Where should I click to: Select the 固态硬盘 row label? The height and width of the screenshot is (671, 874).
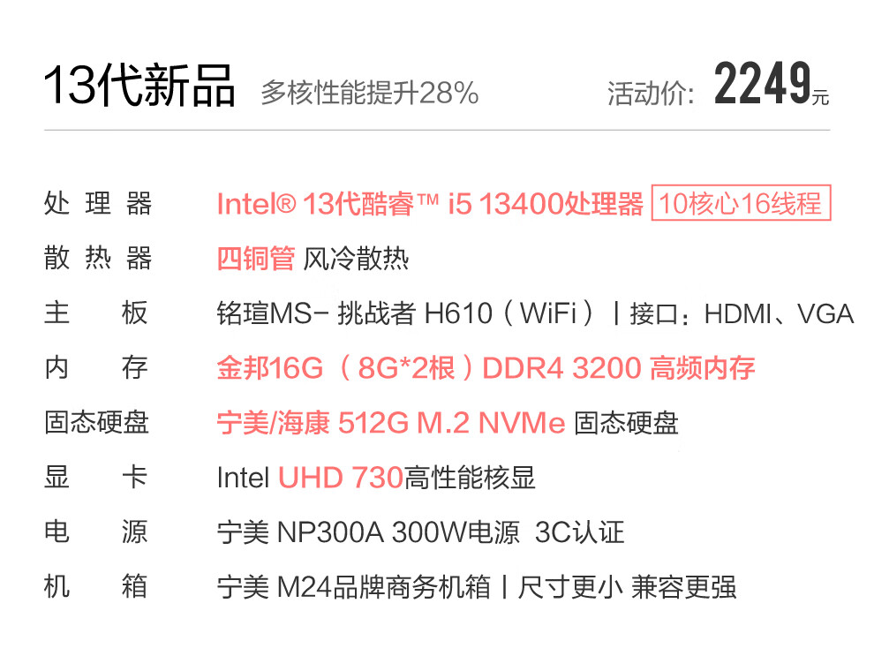96,422
